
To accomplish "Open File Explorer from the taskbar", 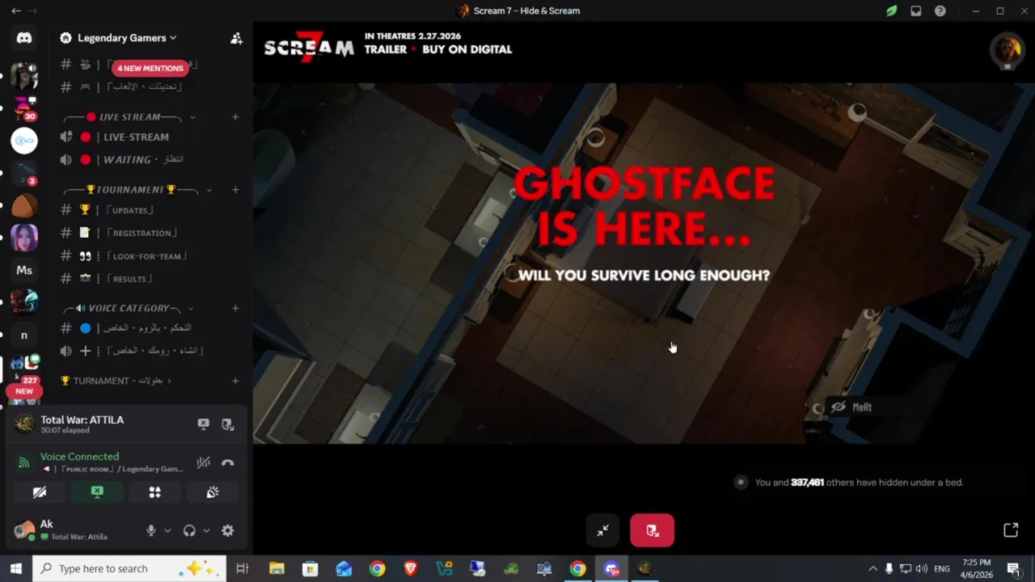I will (277, 568).
